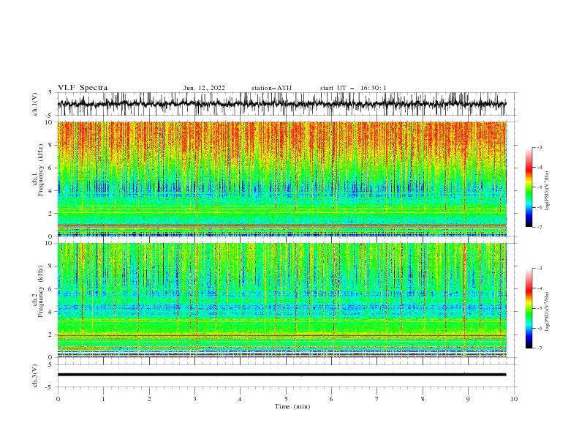Click the 'Time (min)' axis label
Screen dimensions: 579x448
[292, 406]
